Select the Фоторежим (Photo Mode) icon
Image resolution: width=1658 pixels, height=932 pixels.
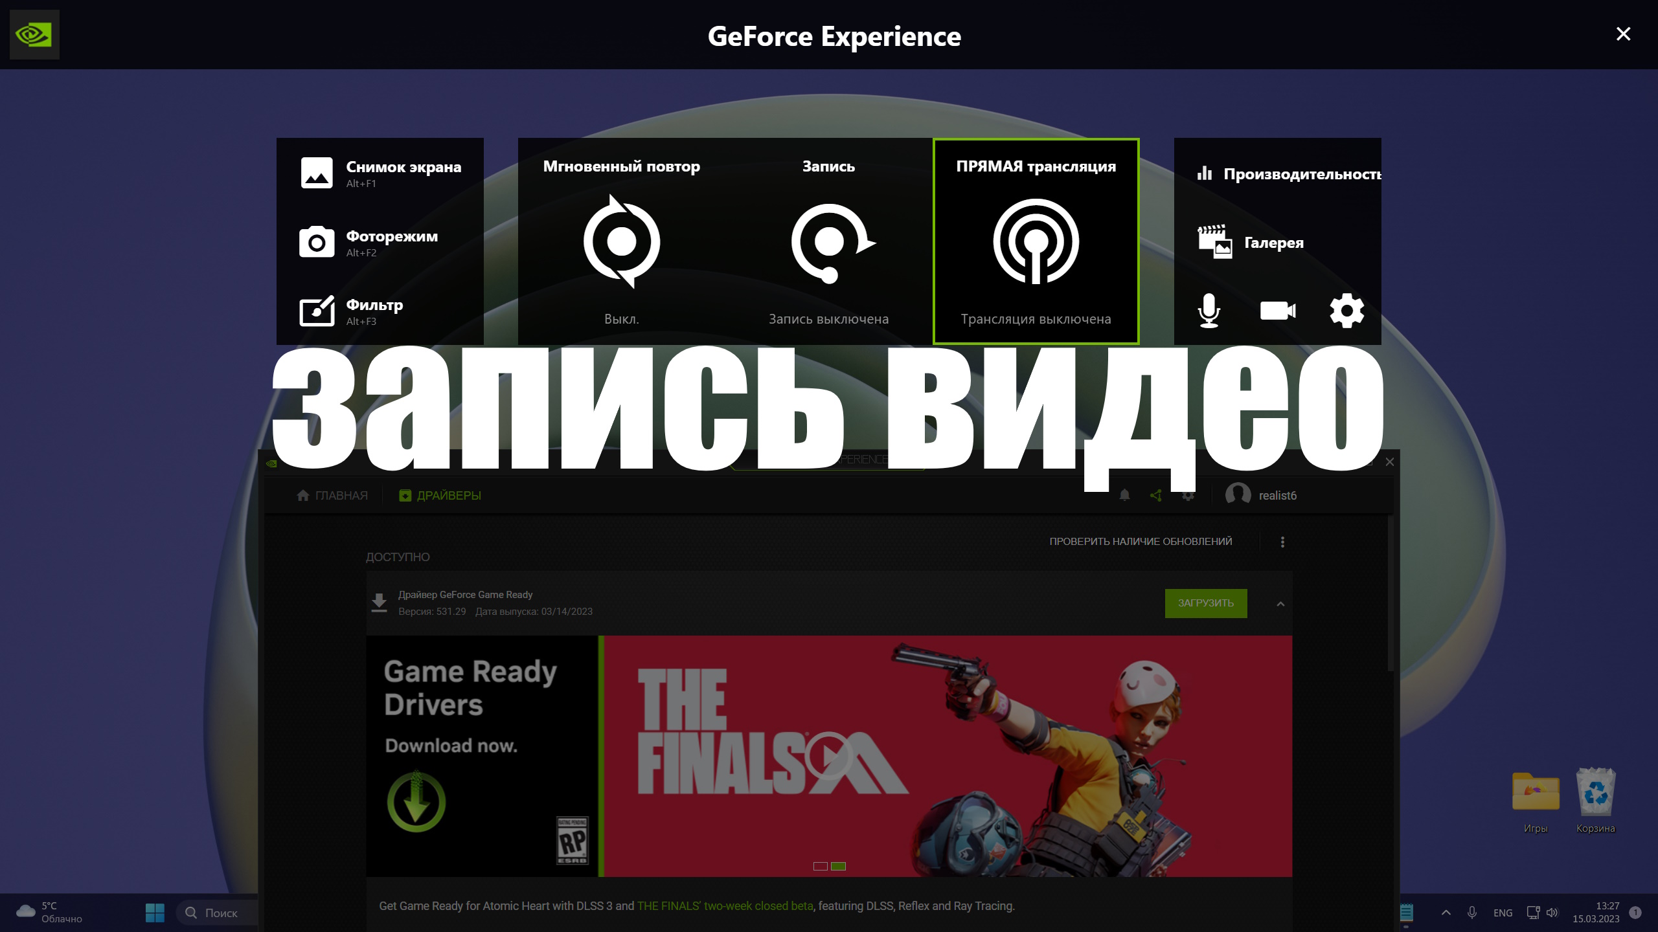point(317,243)
